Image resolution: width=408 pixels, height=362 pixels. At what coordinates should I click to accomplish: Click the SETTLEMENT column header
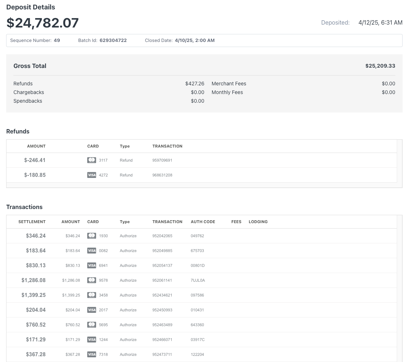(x=32, y=222)
